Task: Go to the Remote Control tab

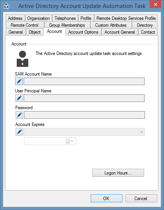Action: click(25, 25)
